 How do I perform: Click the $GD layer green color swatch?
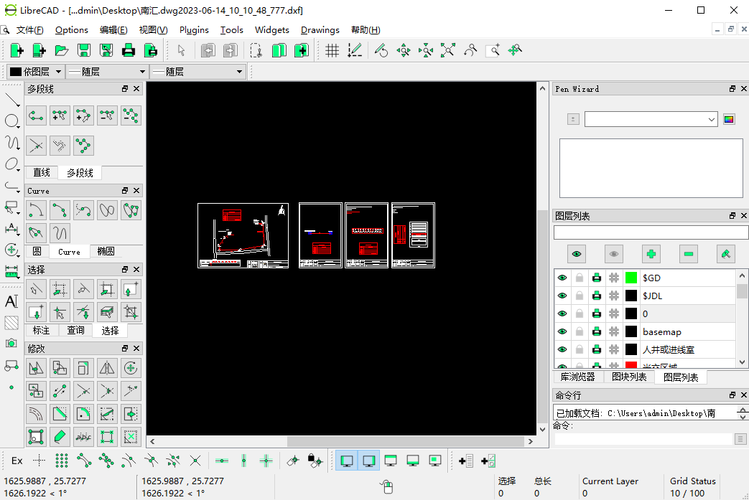[631, 278]
